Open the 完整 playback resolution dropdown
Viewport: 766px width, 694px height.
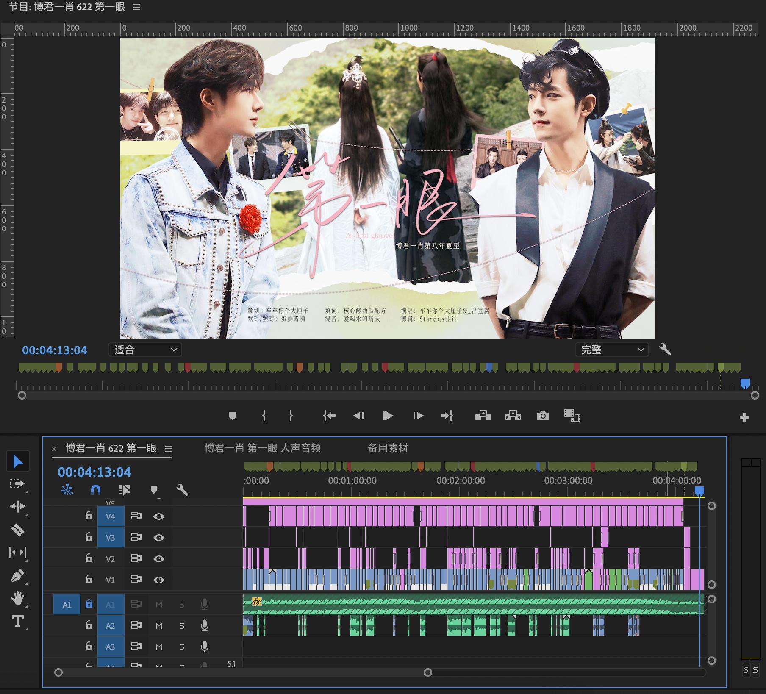tap(612, 350)
